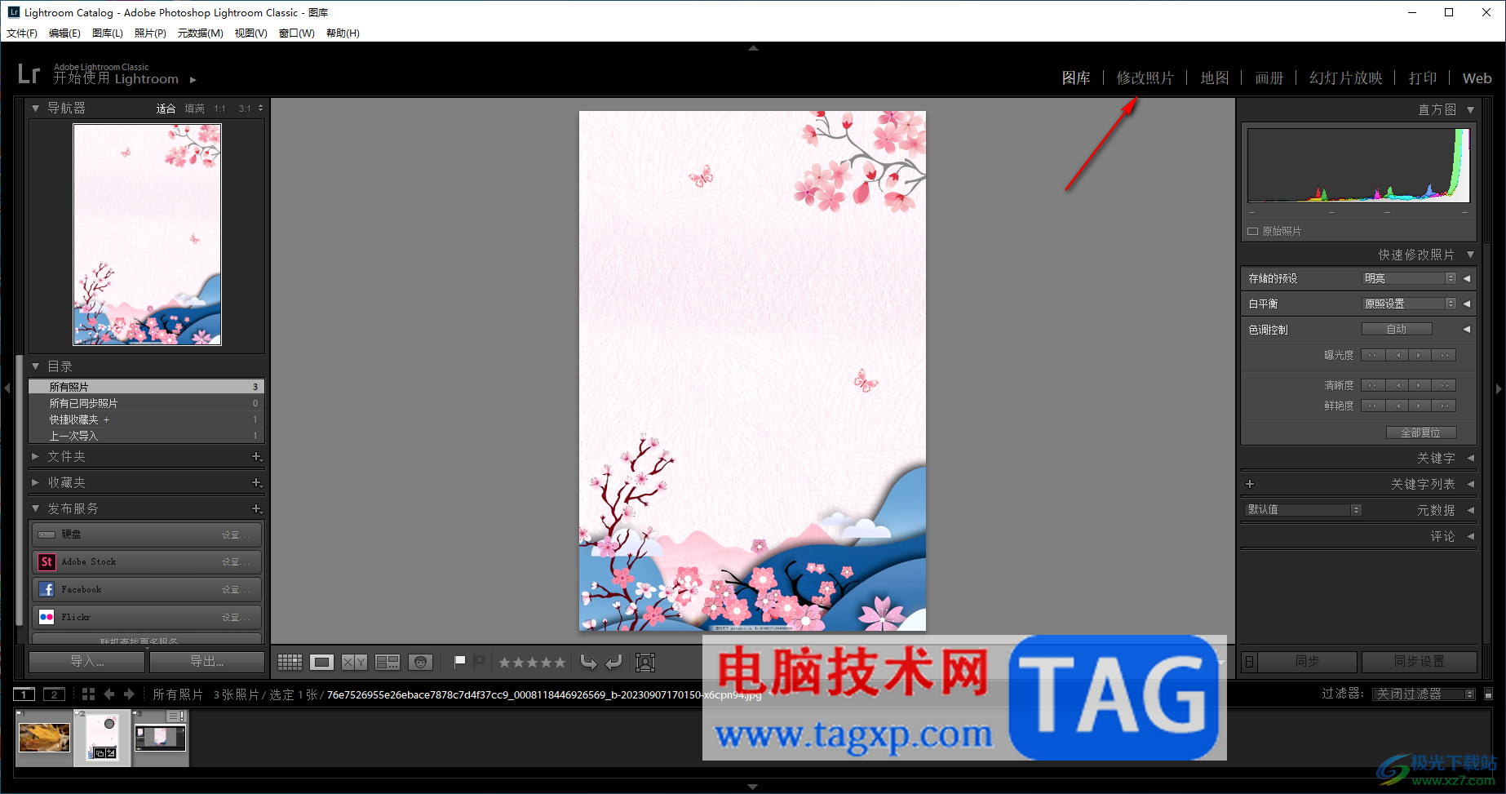
Task: Select Fill zoom level in Navigator
Action: coord(194,109)
